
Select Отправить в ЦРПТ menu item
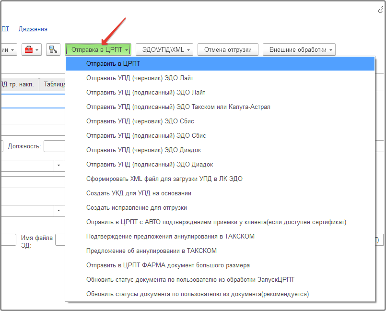pos(220,63)
